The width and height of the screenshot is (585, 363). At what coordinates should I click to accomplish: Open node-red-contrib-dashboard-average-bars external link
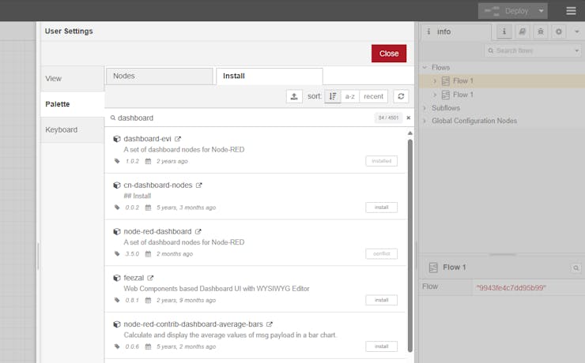[x=270, y=324]
